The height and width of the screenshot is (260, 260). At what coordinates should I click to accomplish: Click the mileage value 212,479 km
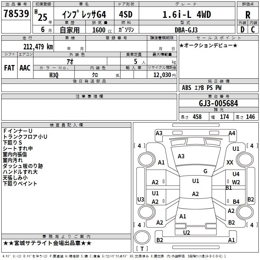tap(38, 46)
